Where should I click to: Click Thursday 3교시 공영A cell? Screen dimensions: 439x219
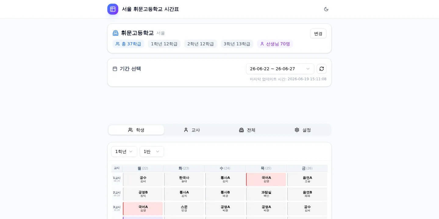coord(266,209)
